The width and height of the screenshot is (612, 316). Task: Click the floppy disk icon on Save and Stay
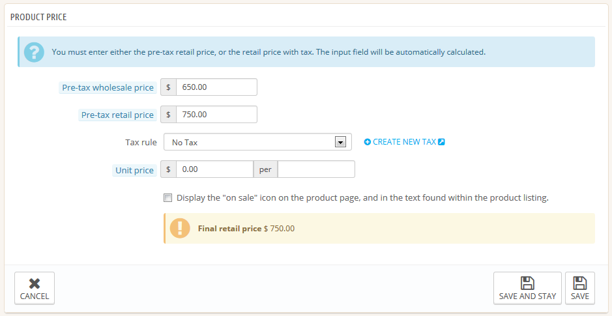pos(527,283)
